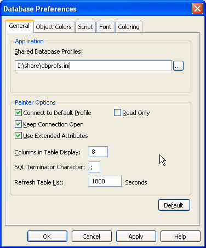Click the Database Preferences title text

pos(40,9)
